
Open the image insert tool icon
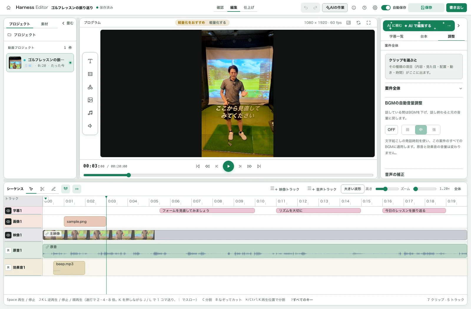tap(90, 100)
